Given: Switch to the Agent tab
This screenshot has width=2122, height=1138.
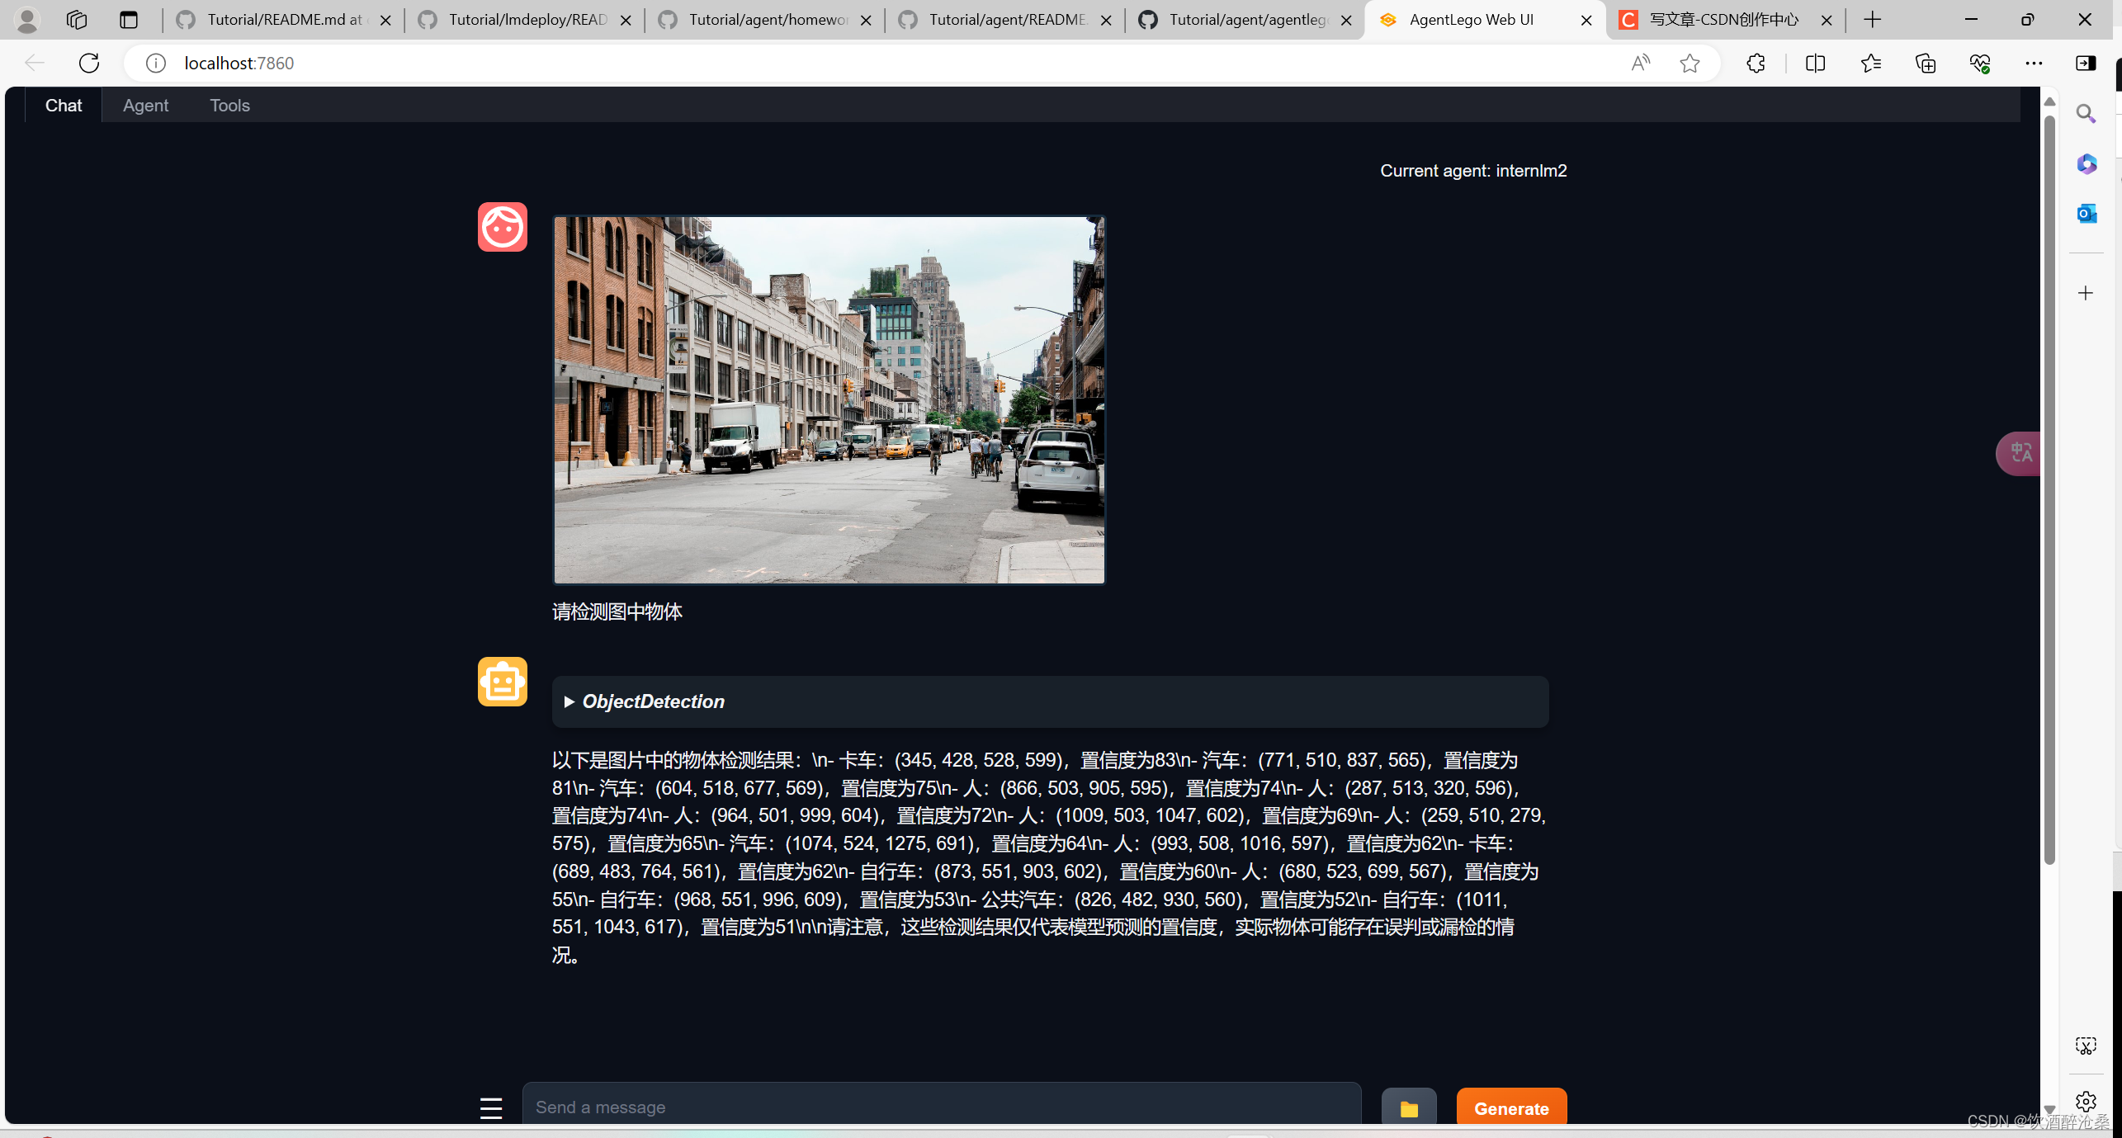Looking at the screenshot, I should pyautogui.click(x=145, y=106).
